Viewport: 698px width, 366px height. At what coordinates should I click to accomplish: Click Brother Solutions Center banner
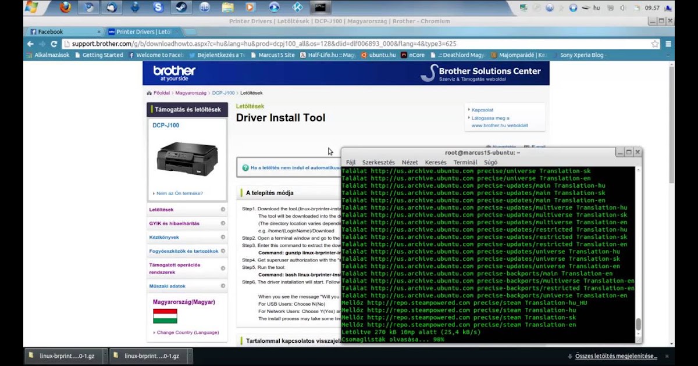click(480, 73)
